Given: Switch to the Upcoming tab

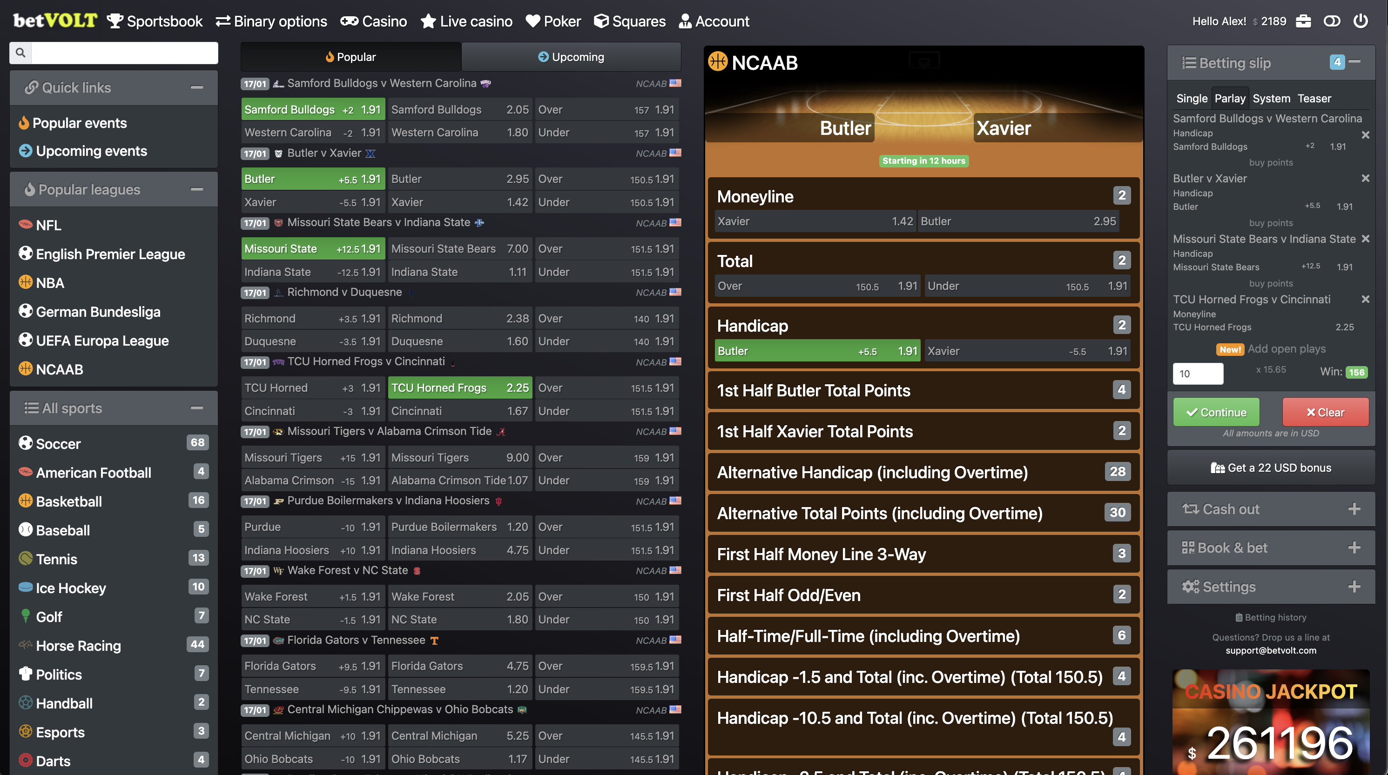Looking at the screenshot, I should pos(571,57).
